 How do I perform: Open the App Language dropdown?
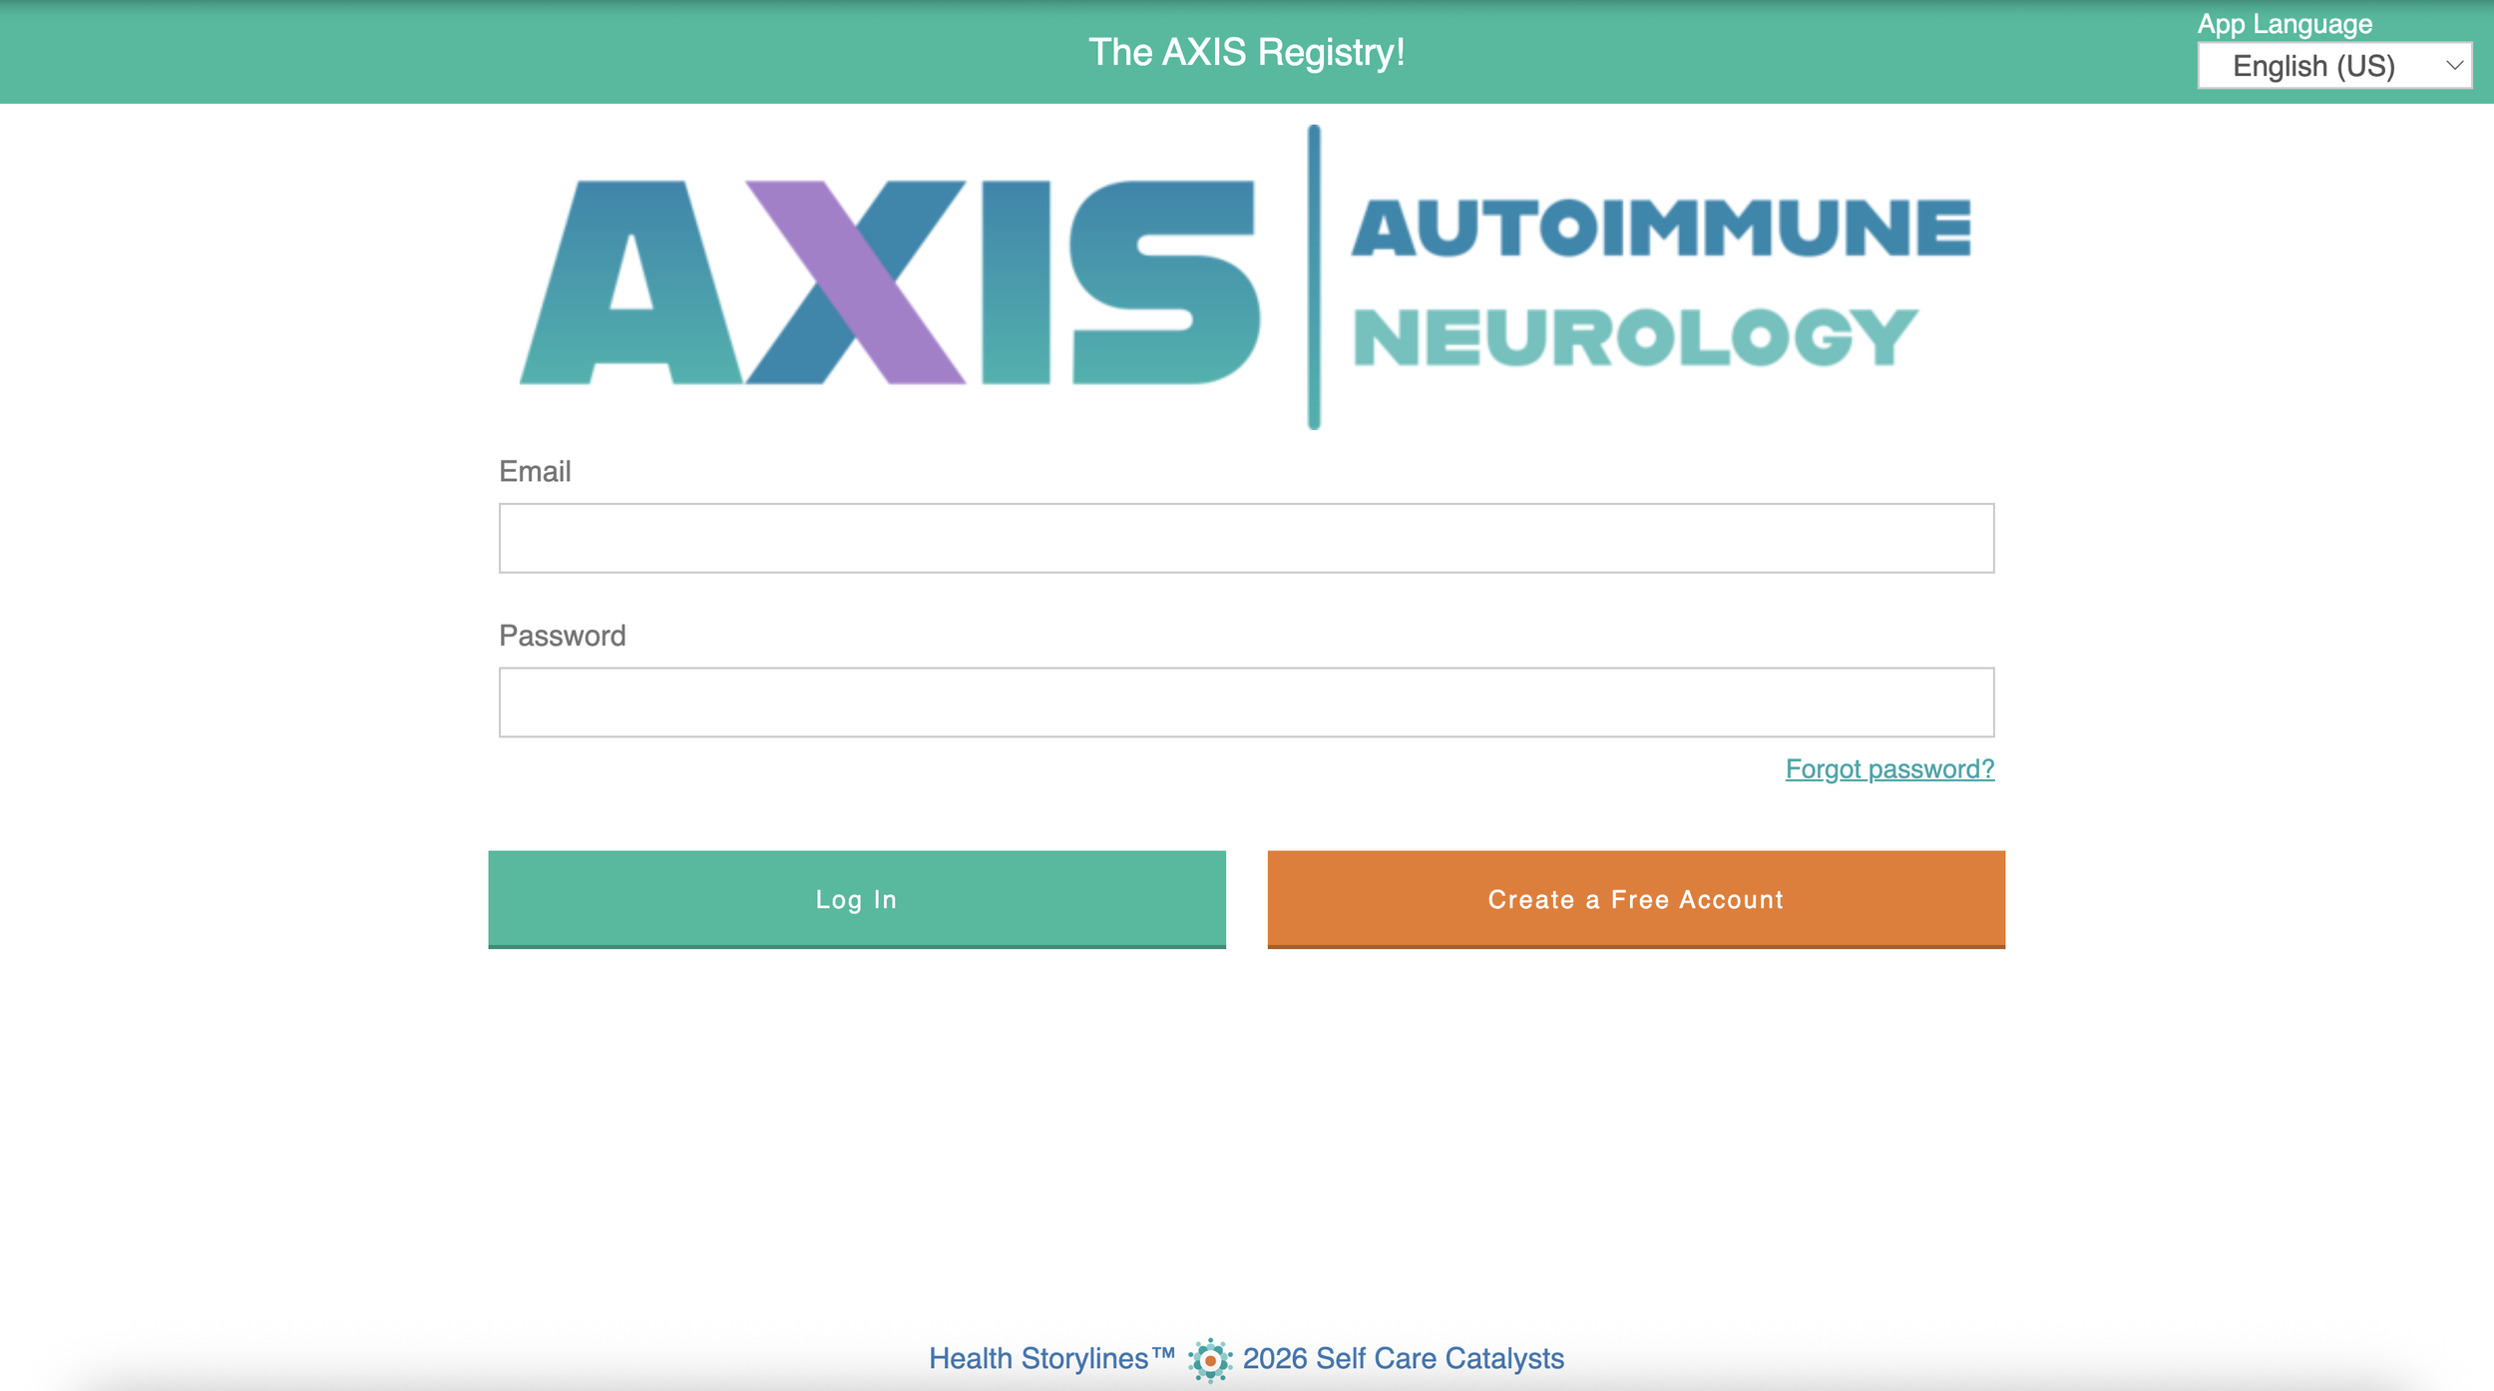point(2334,64)
